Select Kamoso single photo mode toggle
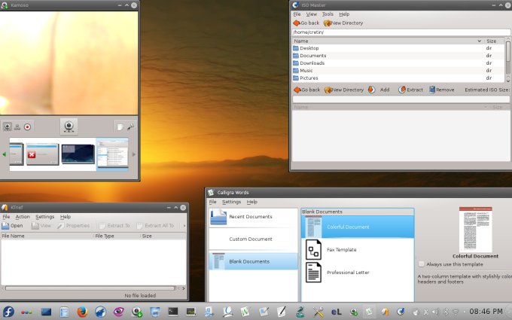Viewport: 512px width, 320px height. pyautogui.click(x=8, y=127)
